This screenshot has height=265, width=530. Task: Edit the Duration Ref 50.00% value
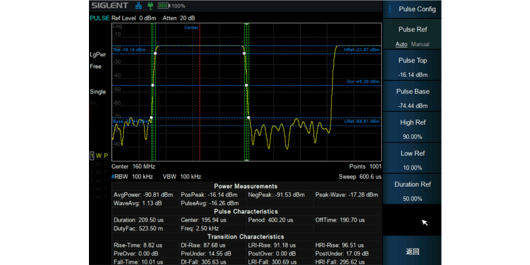[413, 191]
